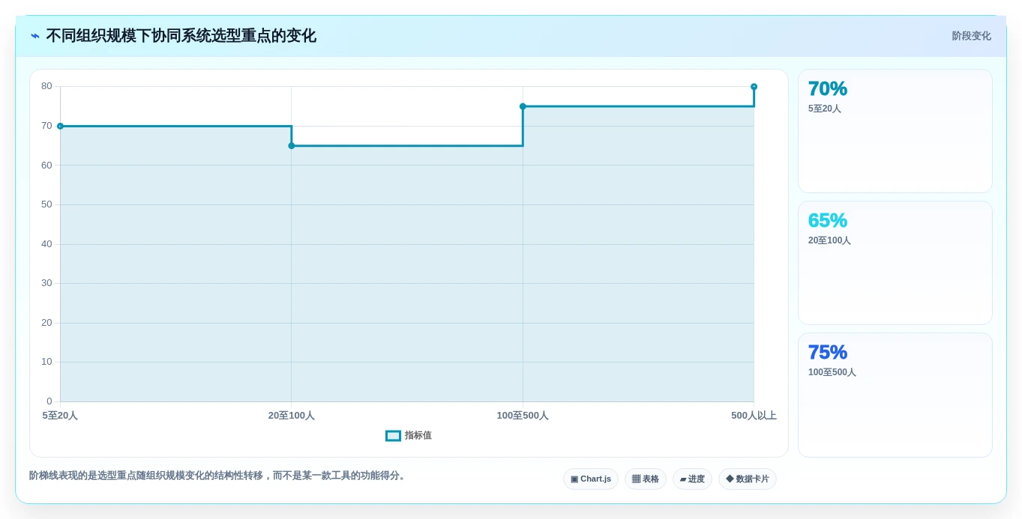
Task: Click the x-axis label 100至500人
Action: pos(523,416)
